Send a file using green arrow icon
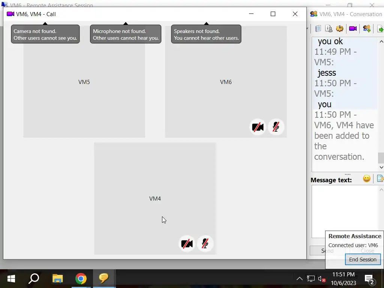Viewport: 384px width, 288px height. tap(380, 28)
